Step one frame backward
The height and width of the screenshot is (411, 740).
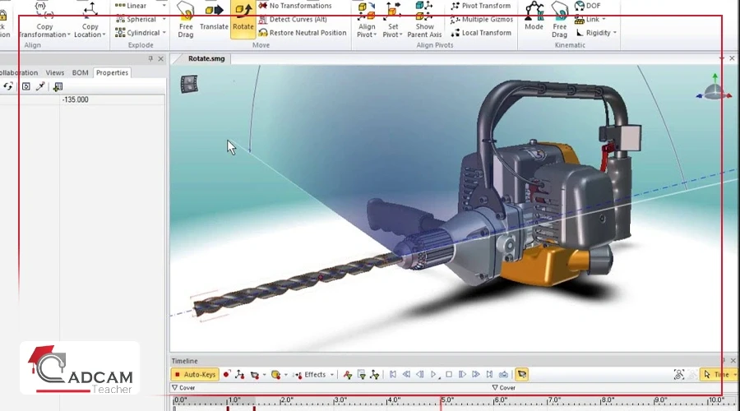click(420, 375)
